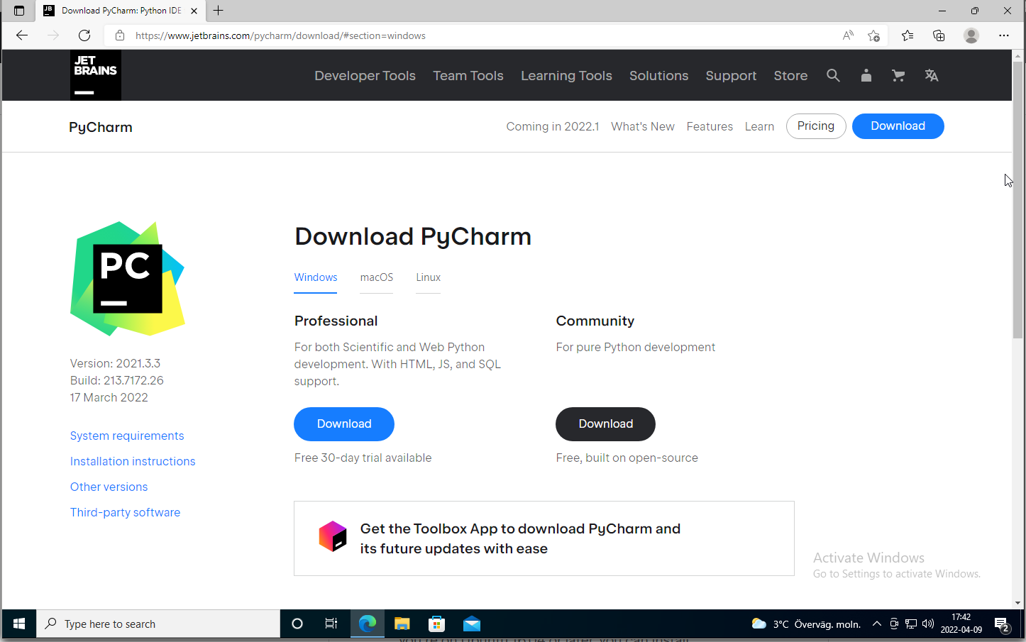Click the browser address bar URL
The width and height of the screenshot is (1026, 642).
point(280,35)
